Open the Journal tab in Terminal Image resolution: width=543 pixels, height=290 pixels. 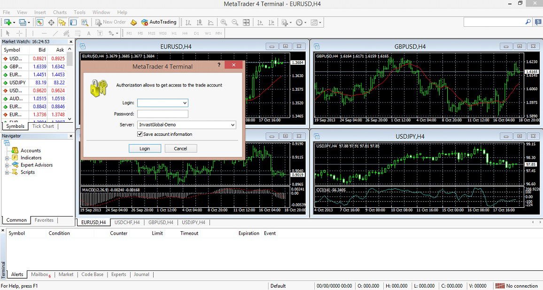coord(141,274)
